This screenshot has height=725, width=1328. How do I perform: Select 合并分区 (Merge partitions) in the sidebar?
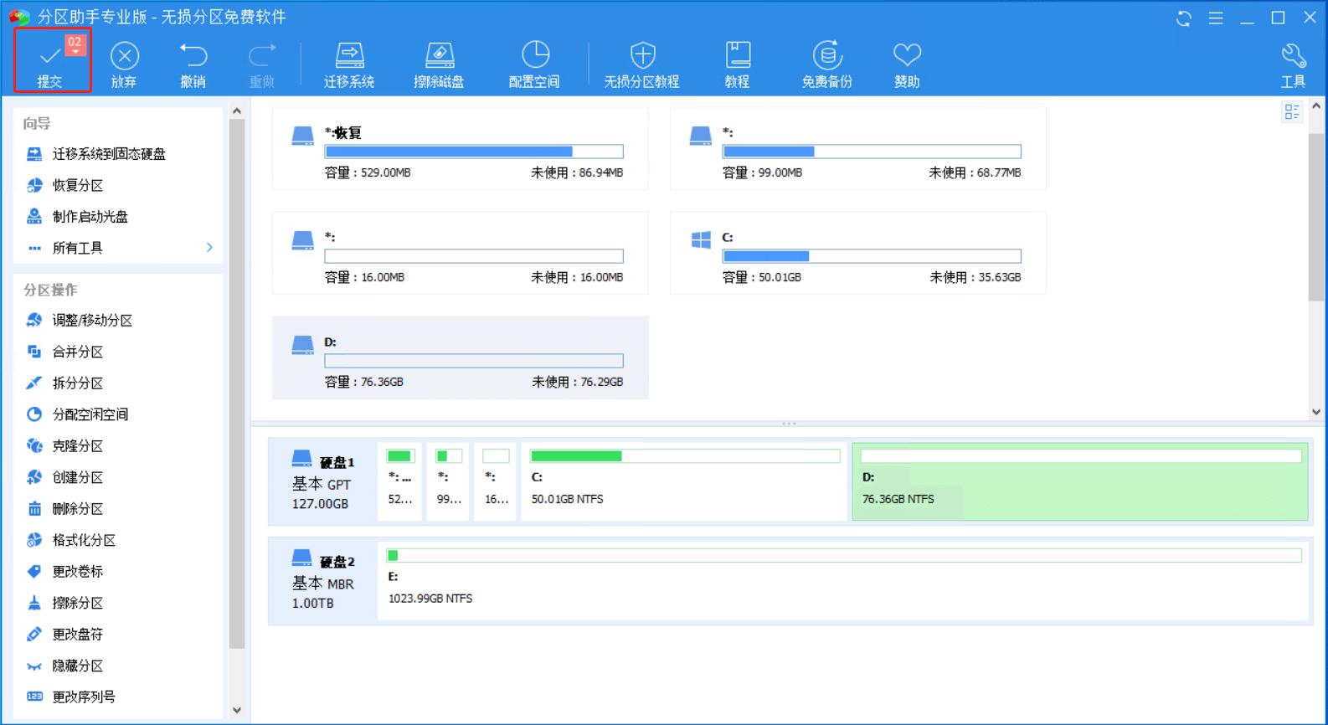coord(77,352)
